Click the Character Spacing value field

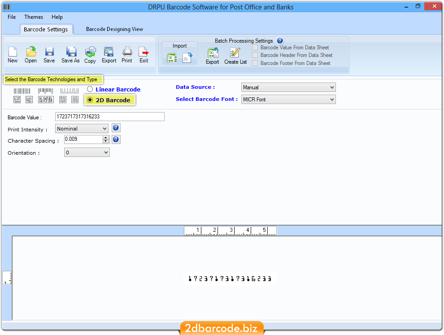83,139
